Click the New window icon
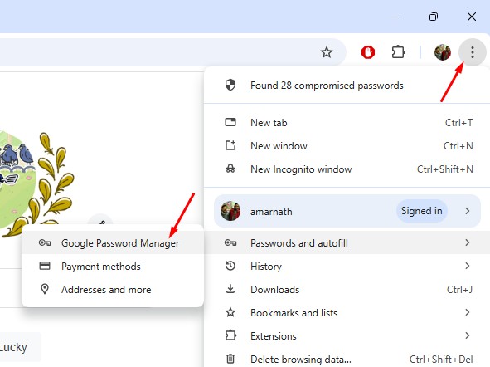The width and height of the screenshot is (490, 367). click(x=230, y=145)
